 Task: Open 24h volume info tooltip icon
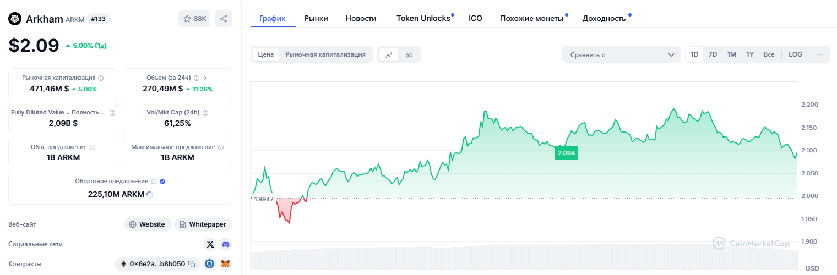point(198,78)
